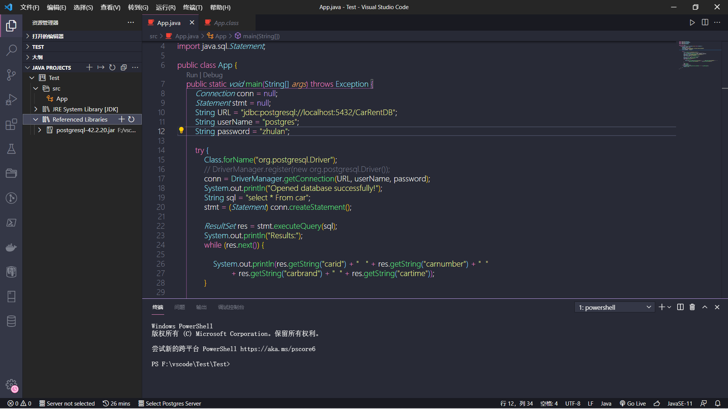This screenshot has width=728, height=409.
Task: Open the Extensions view
Action: [11, 124]
